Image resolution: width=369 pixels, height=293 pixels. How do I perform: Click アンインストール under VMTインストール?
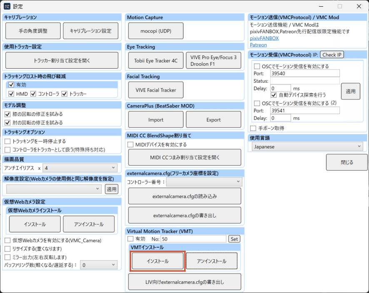pyautogui.click(x=212, y=261)
